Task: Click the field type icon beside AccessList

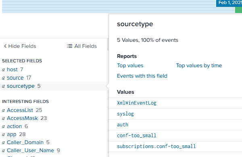Action: point(3,110)
